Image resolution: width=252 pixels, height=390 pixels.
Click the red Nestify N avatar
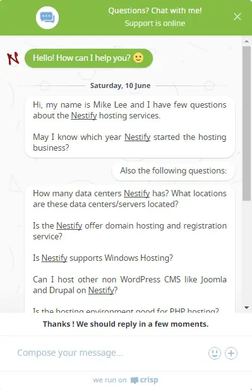(x=13, y=59)
